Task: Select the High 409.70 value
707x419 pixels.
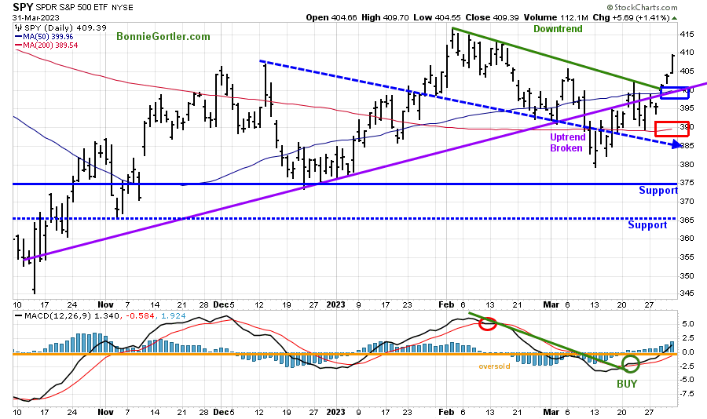Action: pos(385,17)
